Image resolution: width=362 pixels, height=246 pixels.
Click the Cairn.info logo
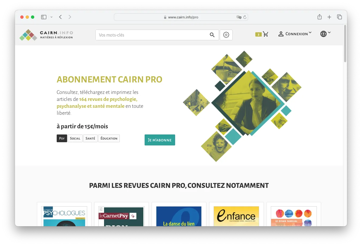pos(46,35)
